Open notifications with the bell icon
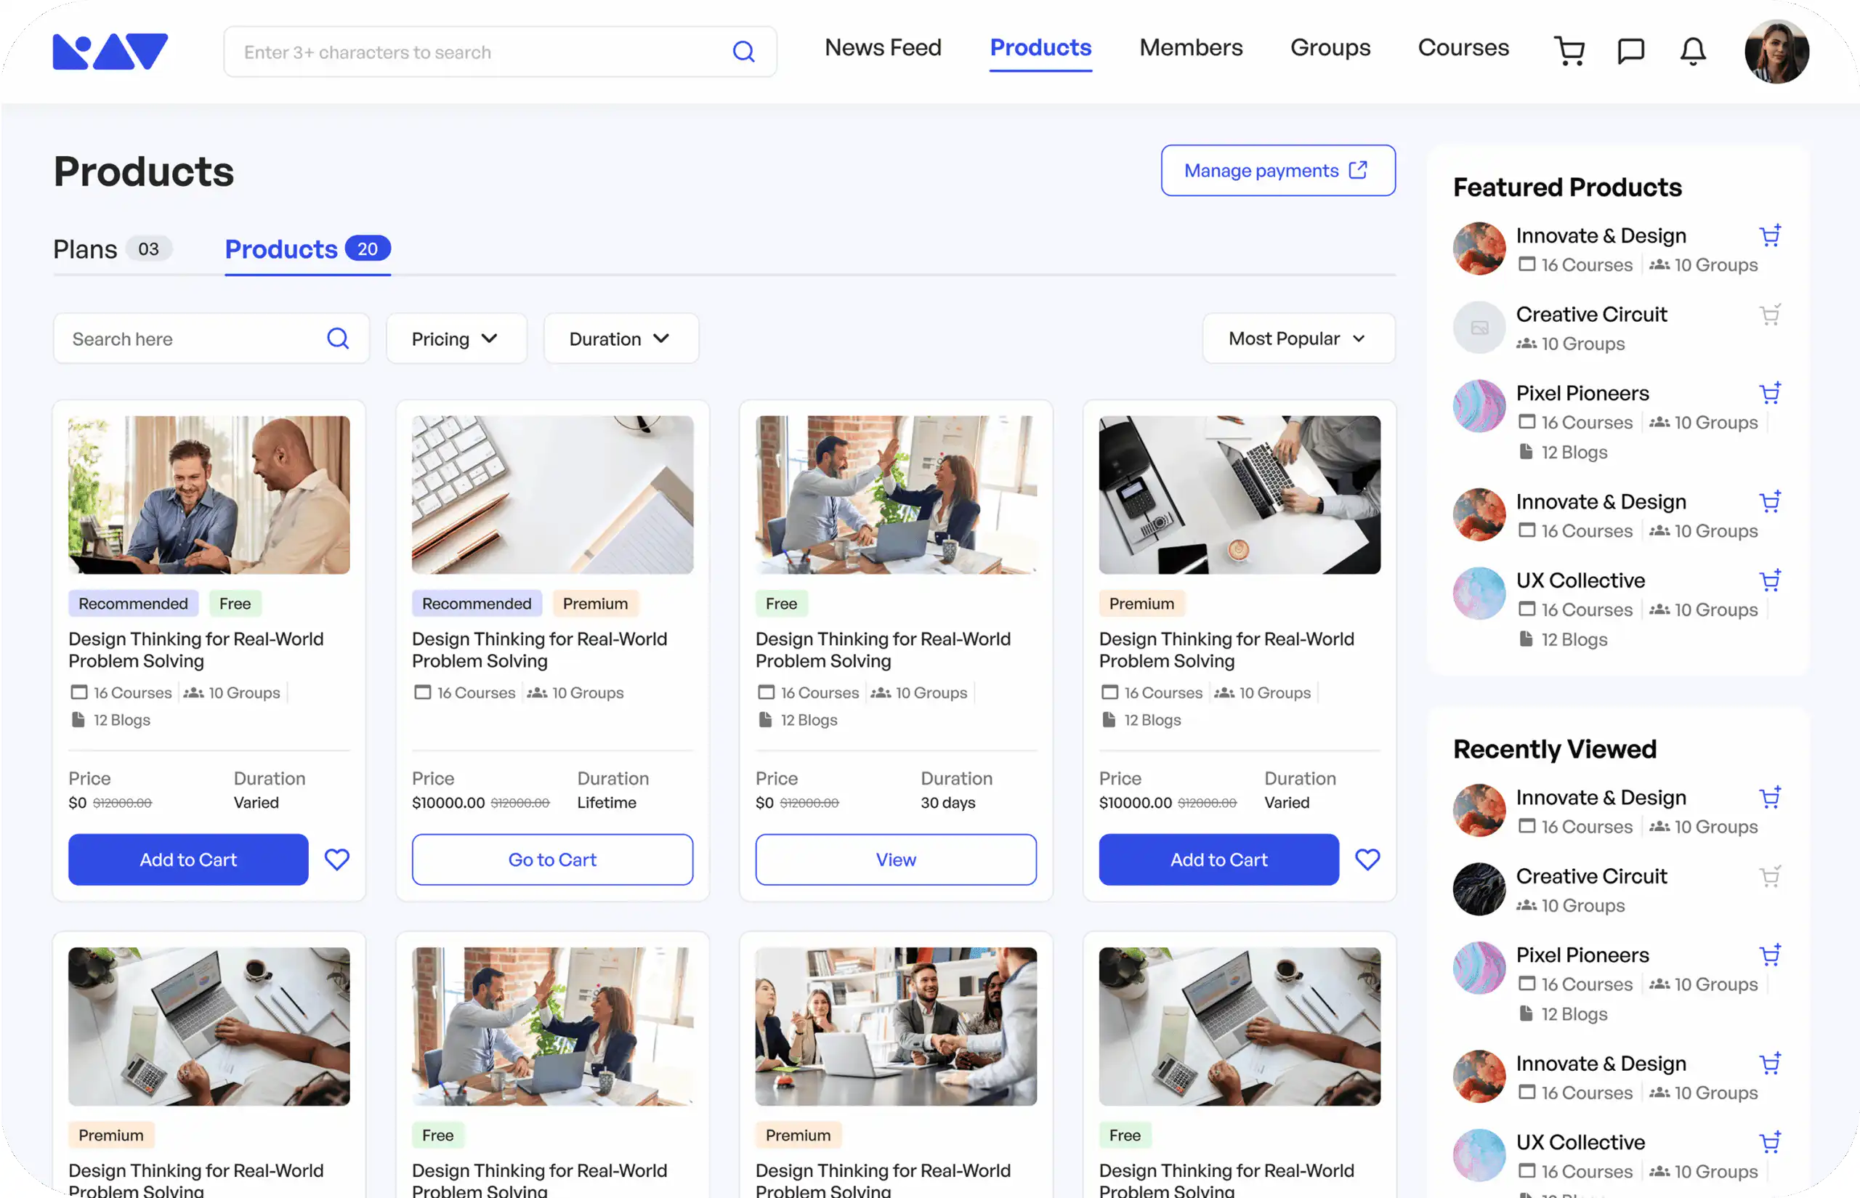Screen dimensions: 1860x1198 click(1693, 52)
